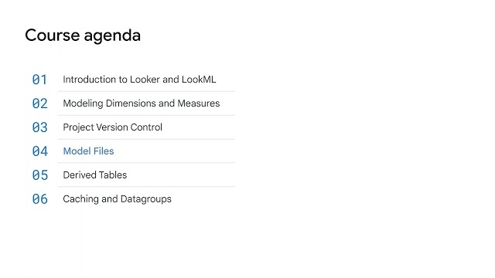The height and width of the screenshot is (278, 495).
Task: Select the Project Version Control item
Action: (x=112, y=127)
